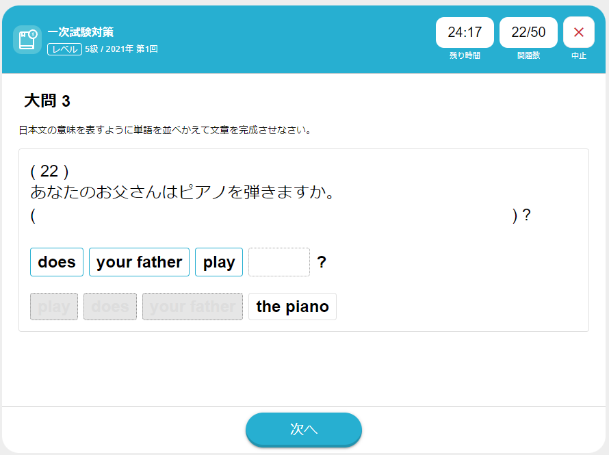
Task: Click the empty answer slot before the question mark
Action: point(279,262)
